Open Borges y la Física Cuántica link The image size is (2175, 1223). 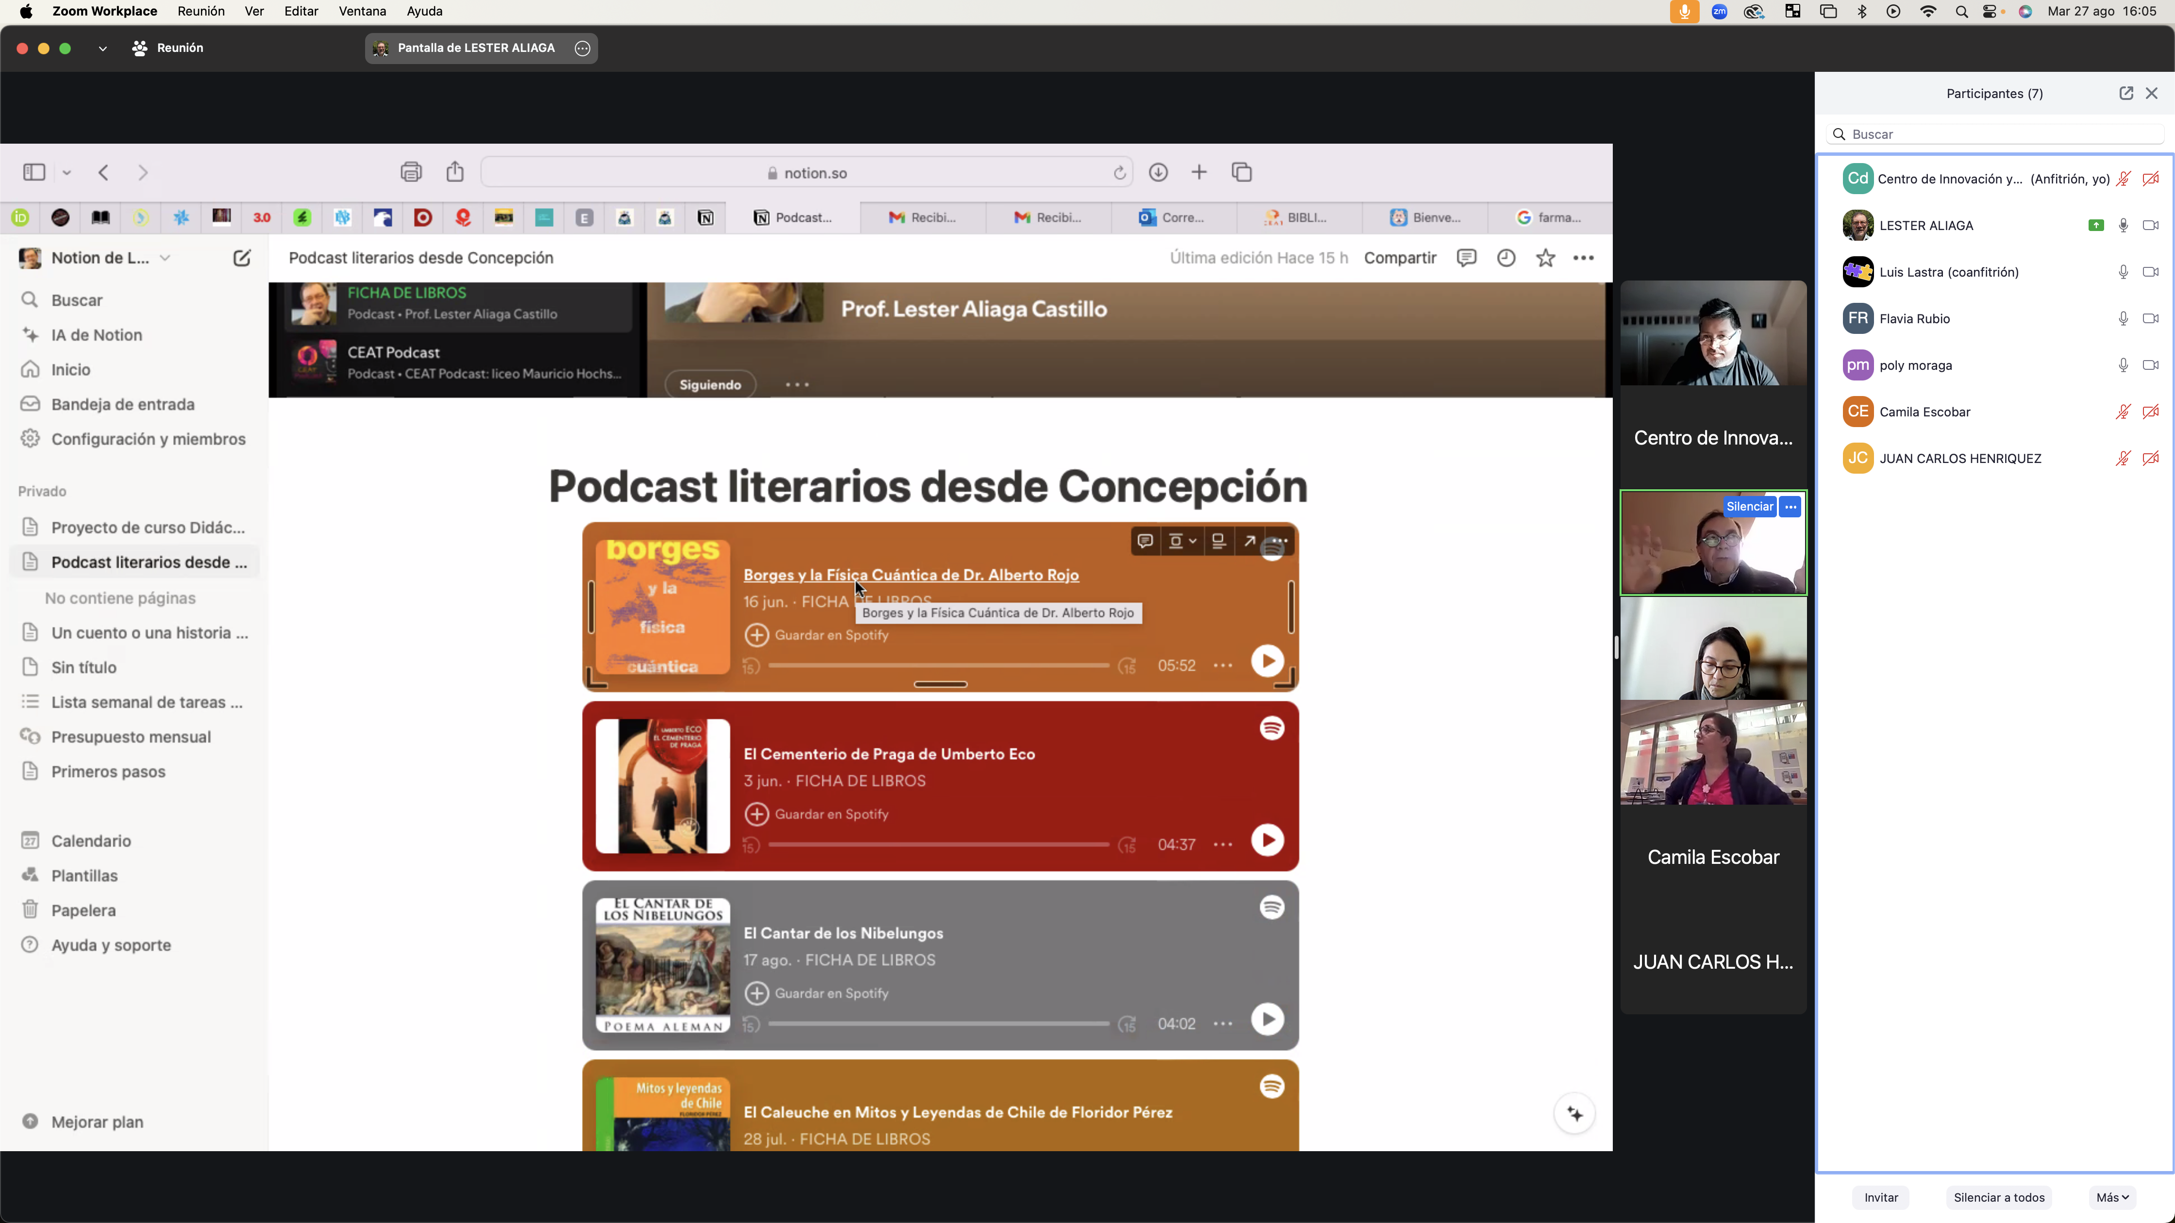click(911, 575)
